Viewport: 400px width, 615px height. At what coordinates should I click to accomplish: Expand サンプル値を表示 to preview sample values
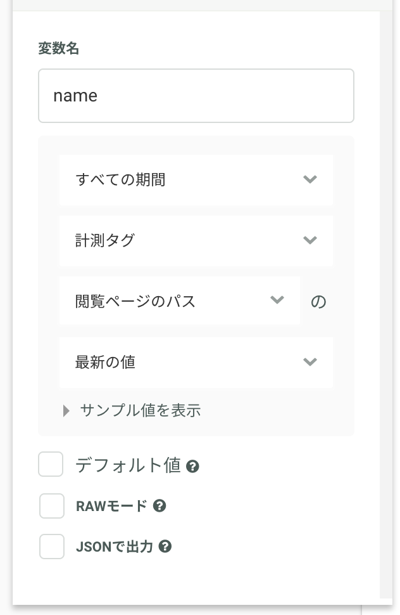[139, 411]
